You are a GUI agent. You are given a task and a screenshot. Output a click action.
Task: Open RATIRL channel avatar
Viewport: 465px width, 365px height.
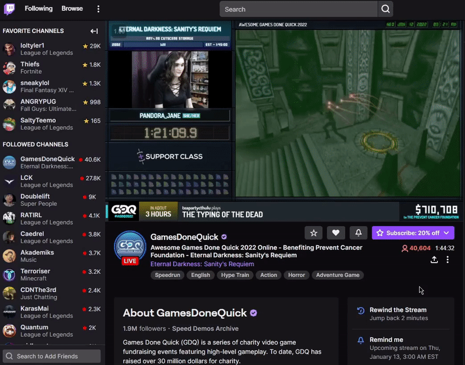pyautogui.click(x=9, y=219)
